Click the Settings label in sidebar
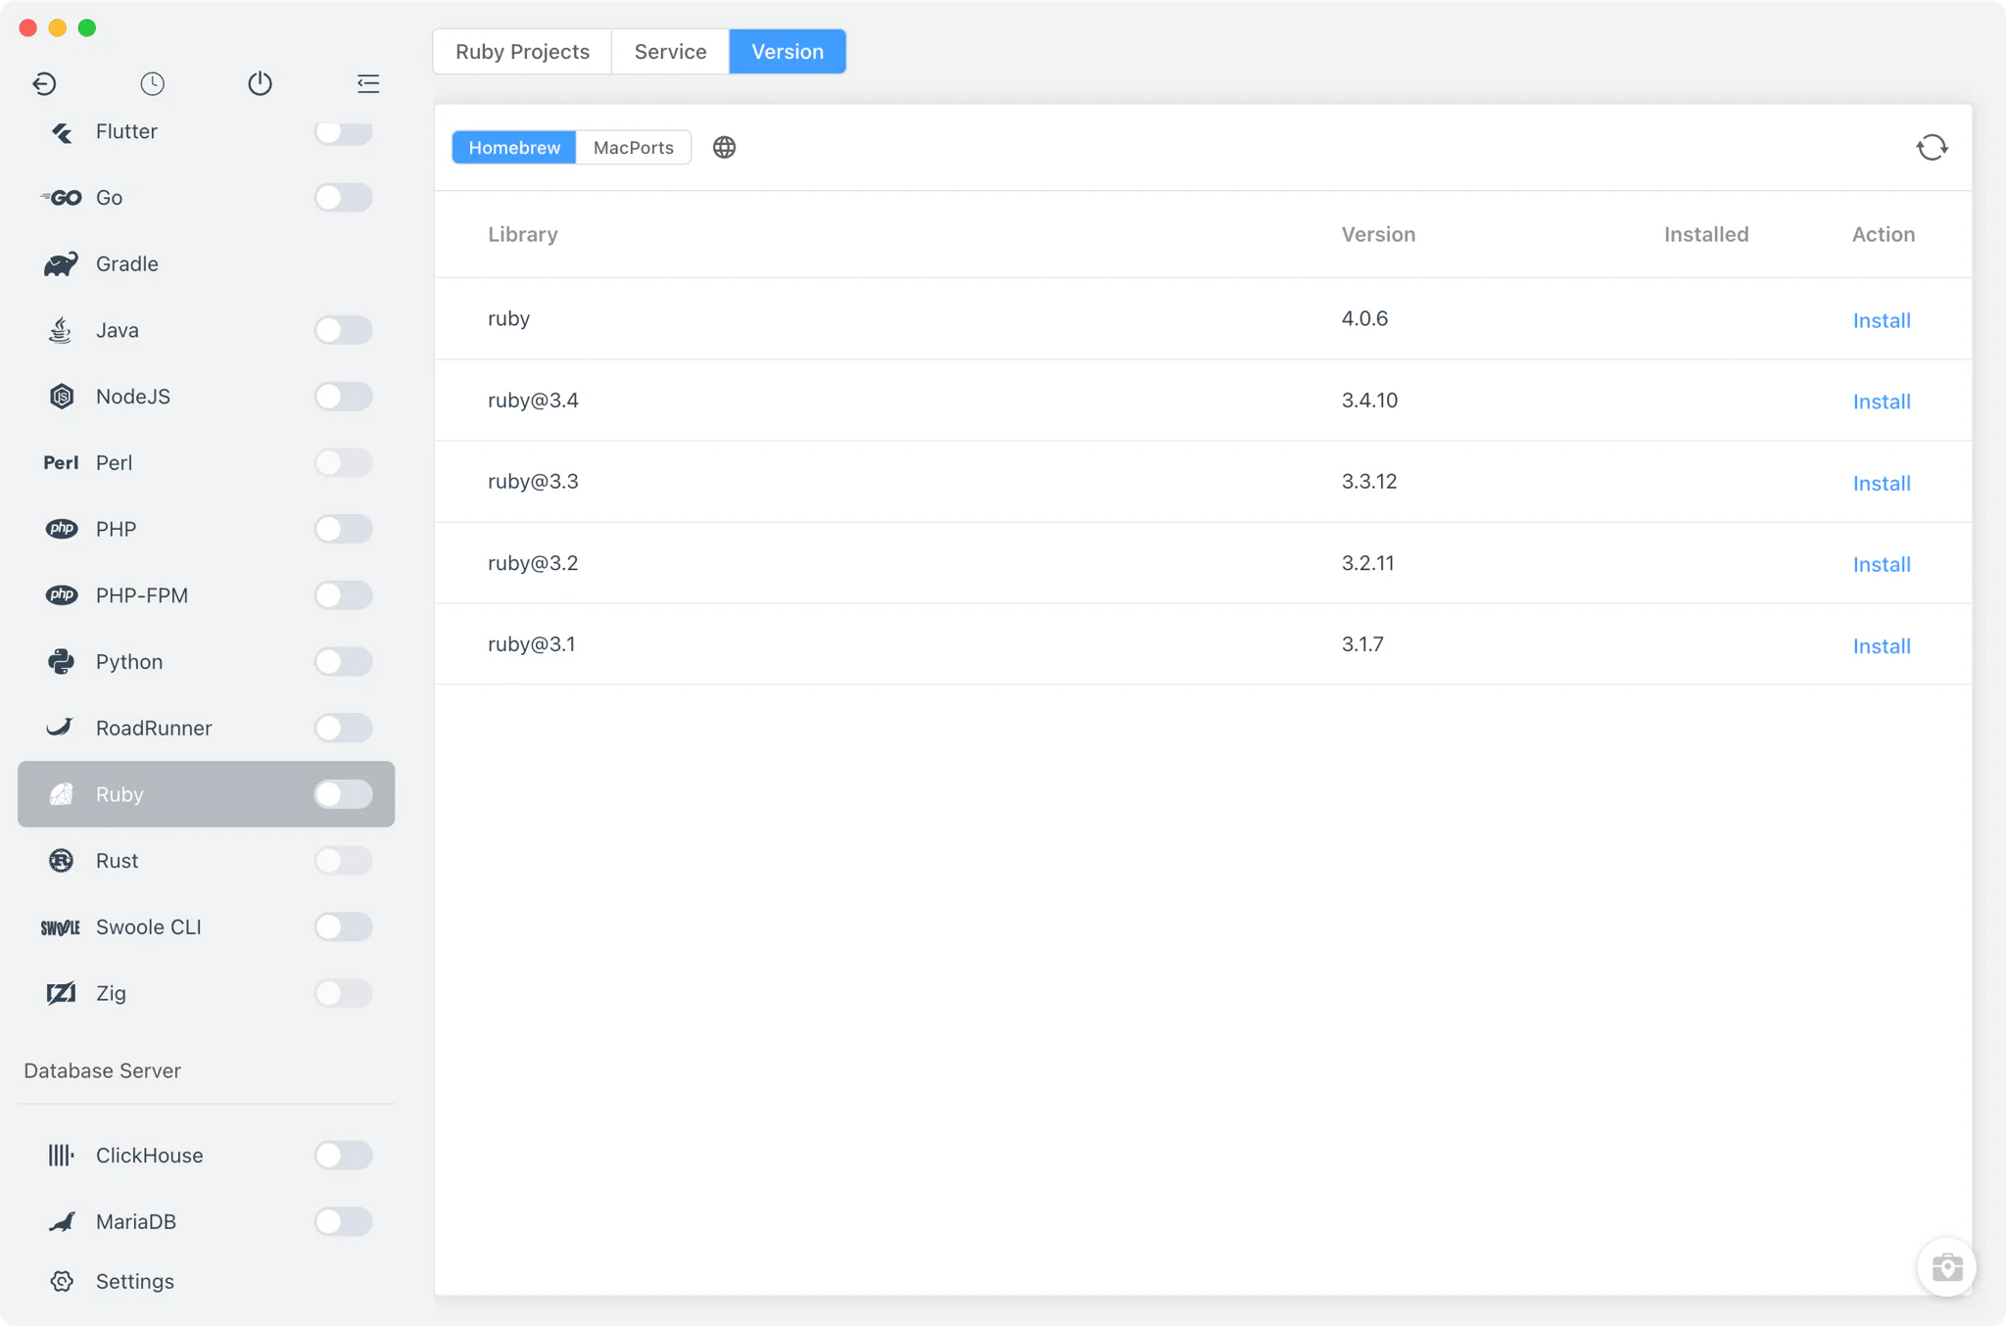 [x=135, y=1281]
